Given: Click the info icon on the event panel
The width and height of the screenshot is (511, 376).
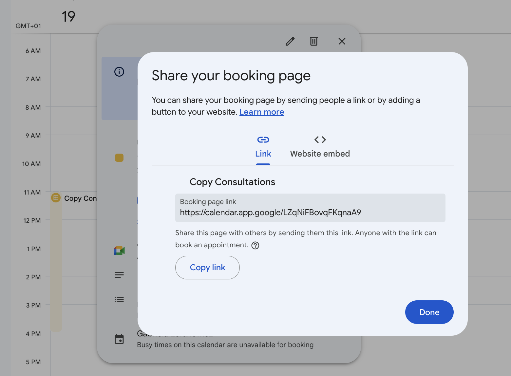Looking at the screenshot, I should [x=119, y=72].
